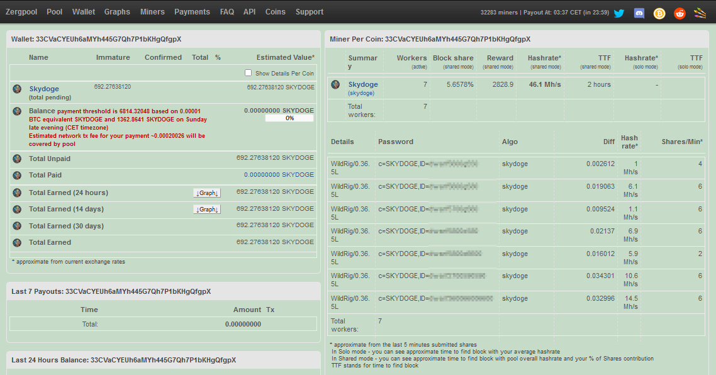Click the 32283 miners payout status text
716x375 pixels.
tap(545, 13)
